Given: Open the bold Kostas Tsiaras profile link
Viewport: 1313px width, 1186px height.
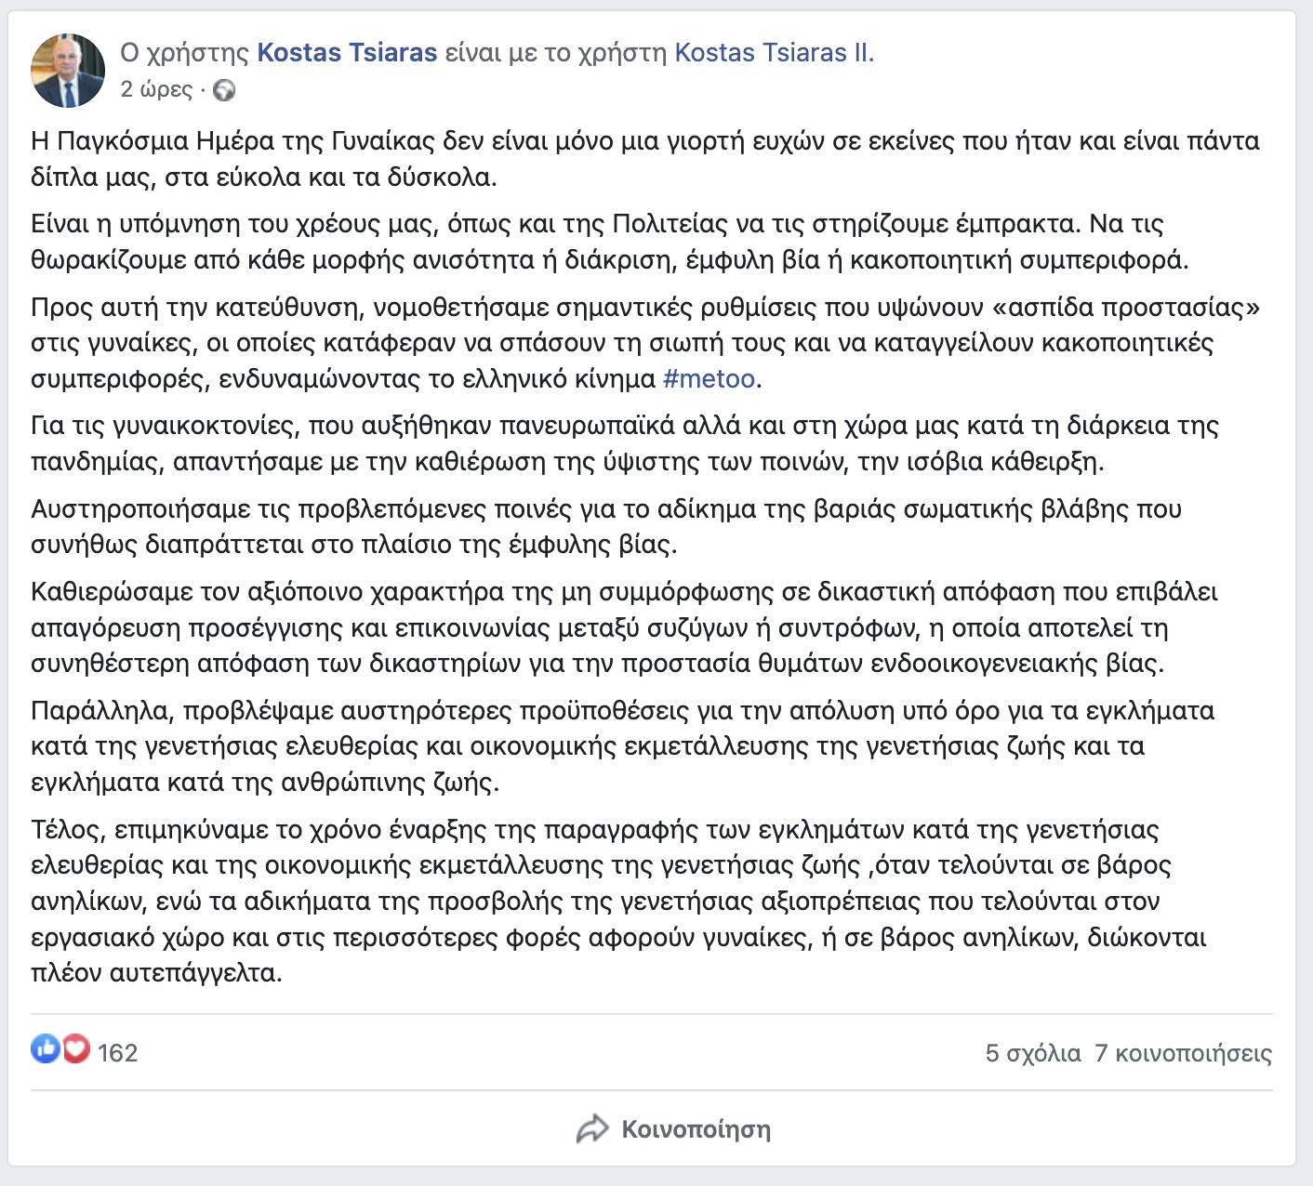Looking at the screenshot, I should tap(347, 53).
